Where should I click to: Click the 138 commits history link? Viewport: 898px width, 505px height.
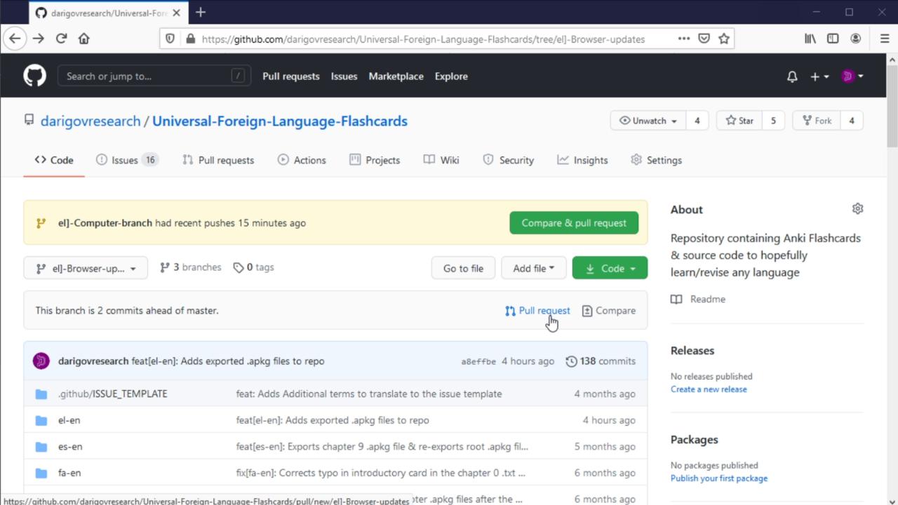pos(601,361)
